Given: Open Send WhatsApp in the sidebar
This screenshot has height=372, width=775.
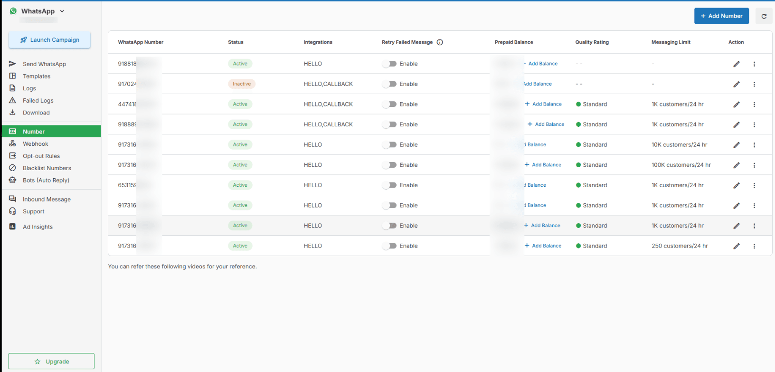Looking at the screenshot, I should pos(44,64).
